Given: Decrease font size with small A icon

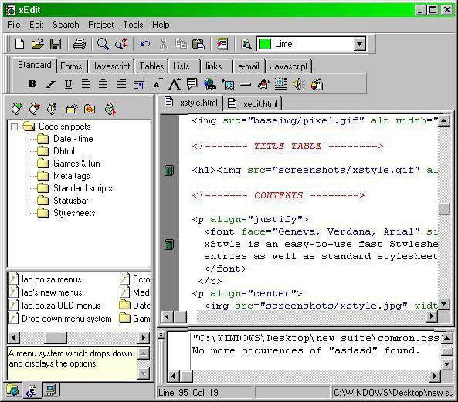Looking at the screenshot, I should pyautogui.click(x=158, y=84).
